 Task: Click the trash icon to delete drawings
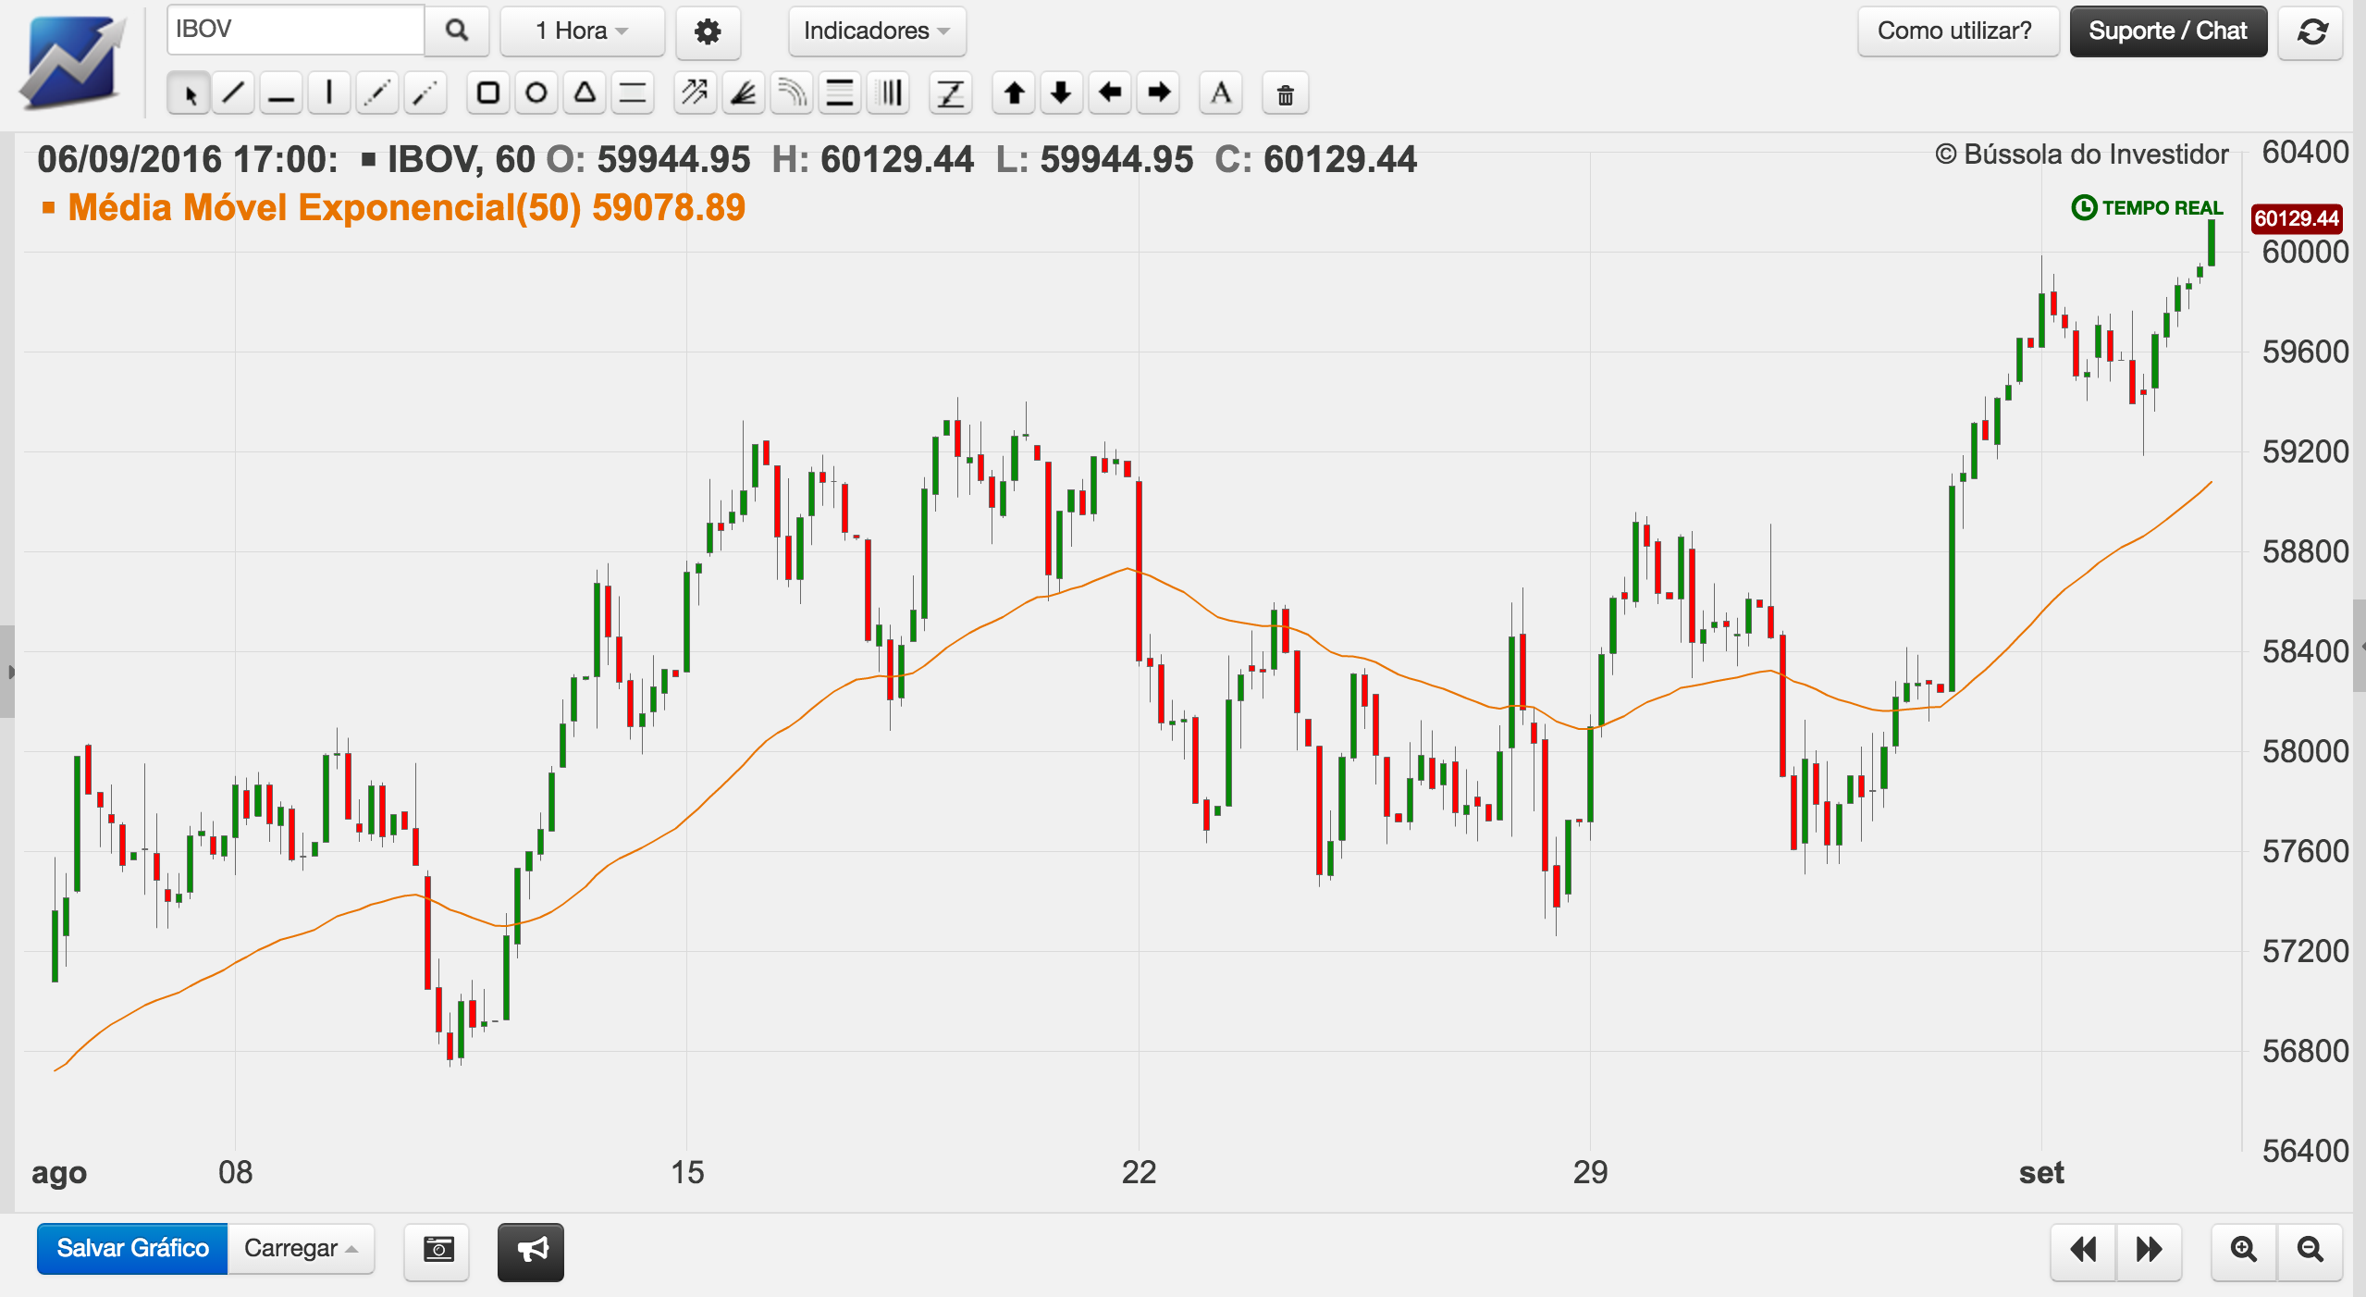(x=1286, y=93)
